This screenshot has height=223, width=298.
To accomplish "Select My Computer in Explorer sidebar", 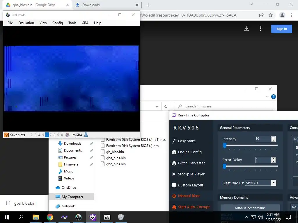I will tap(72, 197).
